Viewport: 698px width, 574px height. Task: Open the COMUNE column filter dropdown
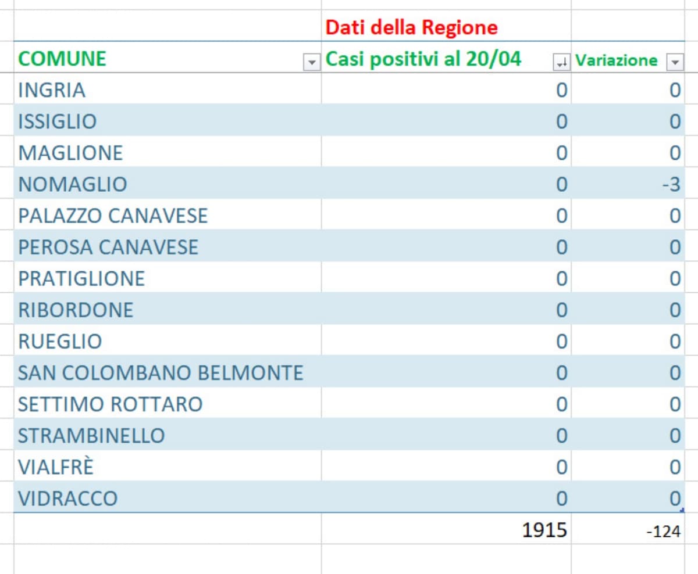(x=312, y=62)
